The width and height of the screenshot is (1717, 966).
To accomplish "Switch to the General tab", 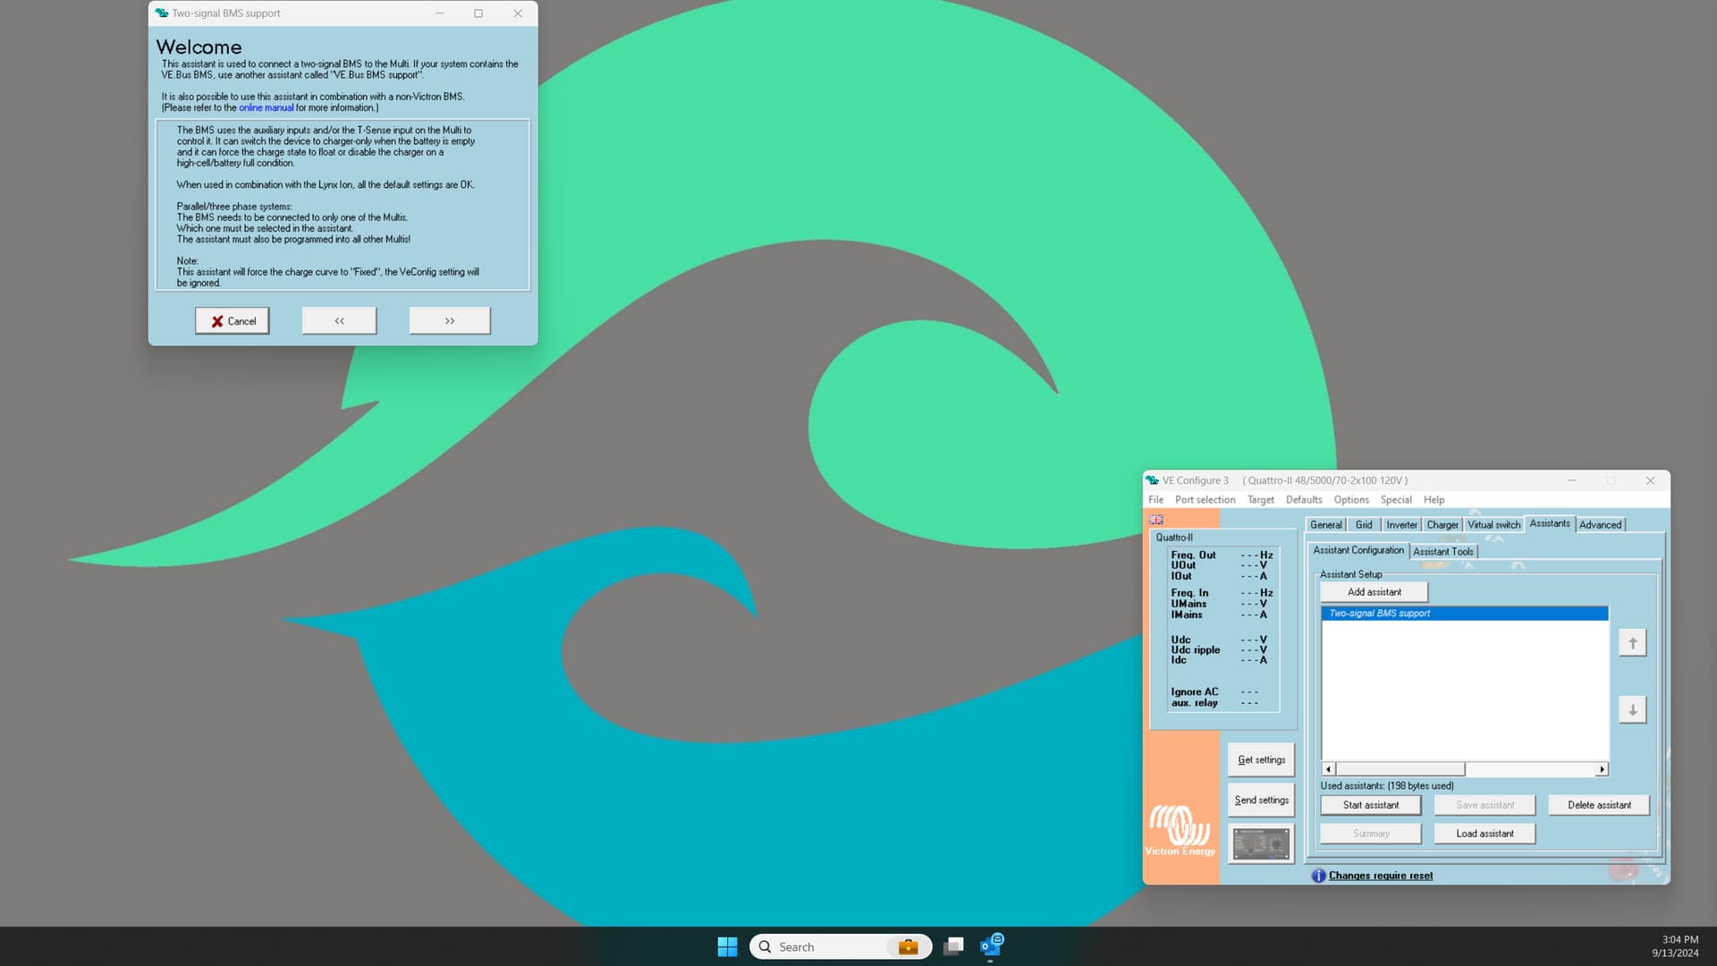I will pyautogui.click(x=1325, y=525).
